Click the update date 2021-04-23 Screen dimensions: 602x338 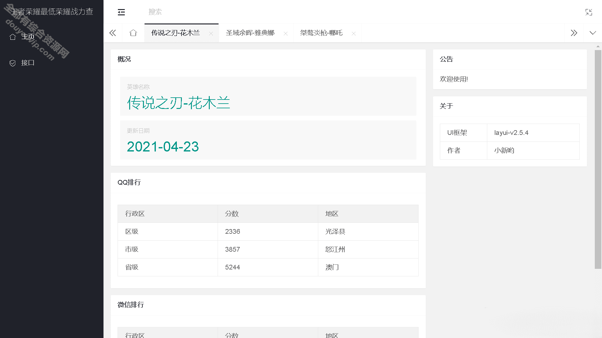163,146
